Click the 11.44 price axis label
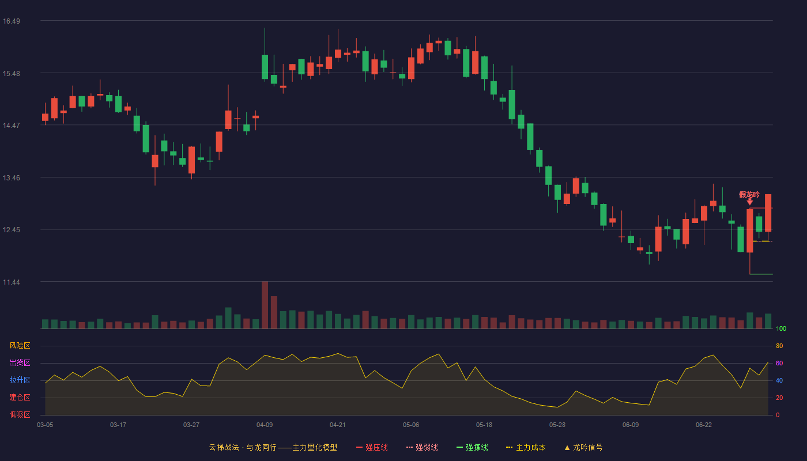The width and height of the screenshot is (807, 461). [11, 282]
